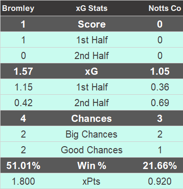Select Bromley's Win % value 51.01%
Screen dimensions: 183x189
(x=23, y=166)
